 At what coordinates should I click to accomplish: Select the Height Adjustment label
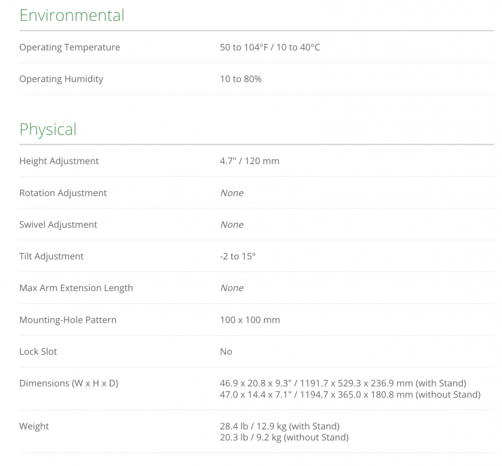[59, 161]
